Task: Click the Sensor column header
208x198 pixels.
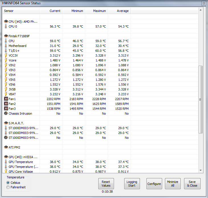Action: [21, 11]
